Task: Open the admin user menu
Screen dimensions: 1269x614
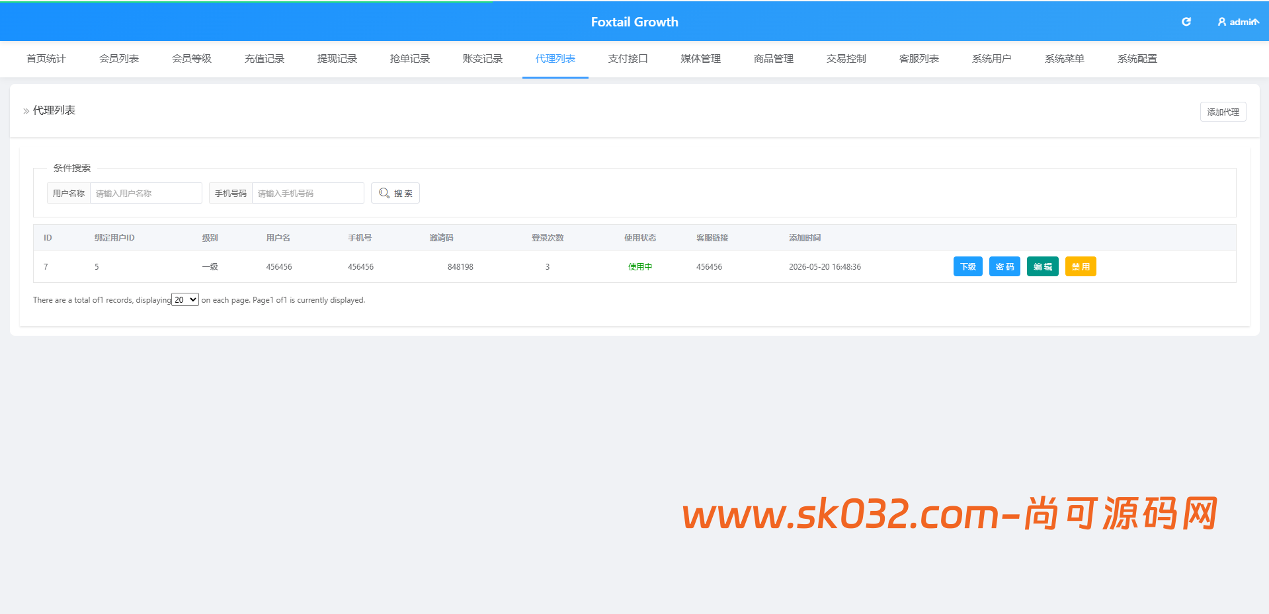Action: pyautogui.click(x=1239, y=22)
